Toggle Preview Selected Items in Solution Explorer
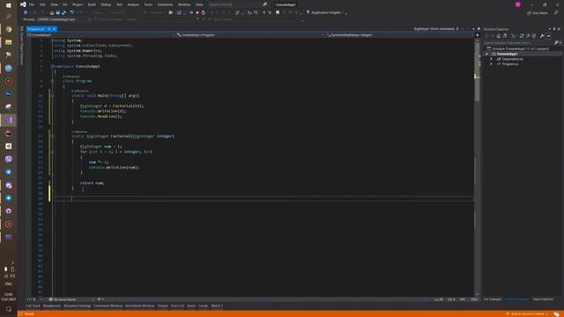Screen dimensions: 564x317 548,36
